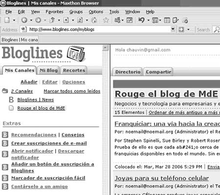Open the New page dropdown arrow
Image resolution: width=220 pixels, height=195 pixels.
(14, 20)
